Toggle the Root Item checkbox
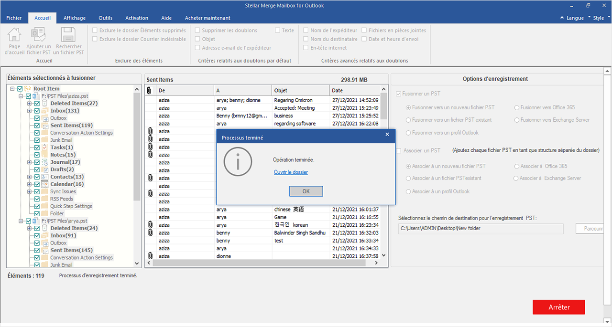Screen dimensions: 612x327 point(20,89)
